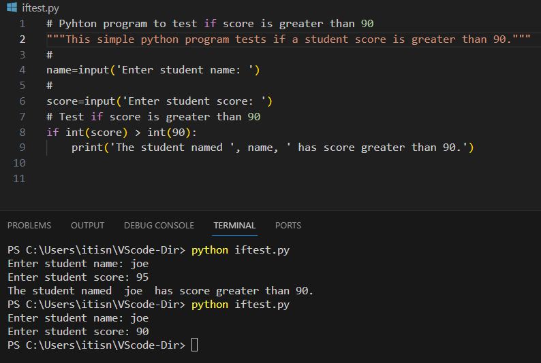The height and width of the screenshot is (363, 541).
Task: Click line number 9 in the gutter
Action: (22, 148)
